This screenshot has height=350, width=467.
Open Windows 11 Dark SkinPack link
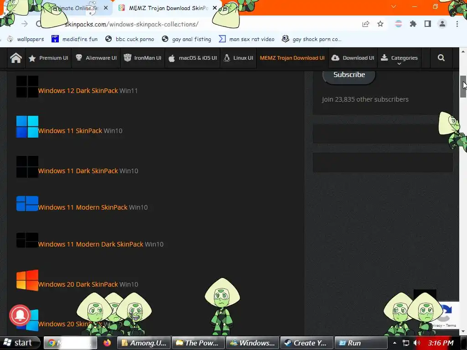tap(78, 171)
